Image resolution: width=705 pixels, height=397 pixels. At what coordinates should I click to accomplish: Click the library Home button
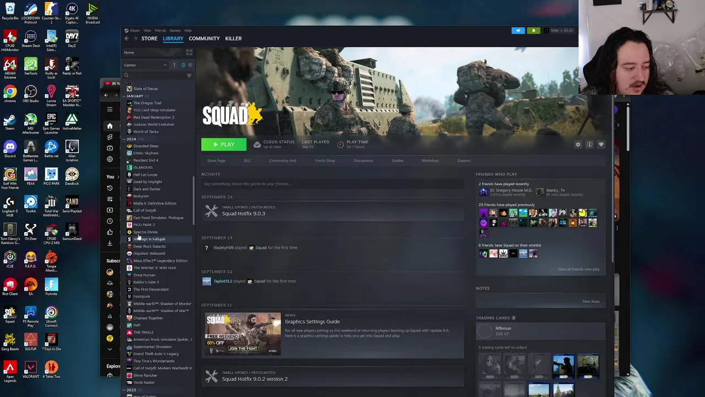[153, 52]
